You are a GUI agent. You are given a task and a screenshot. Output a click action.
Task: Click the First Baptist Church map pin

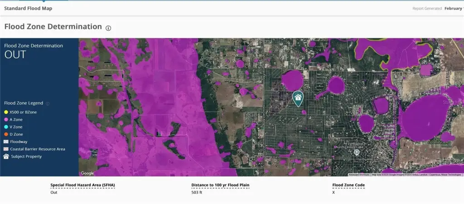click(x=357, y=152)
